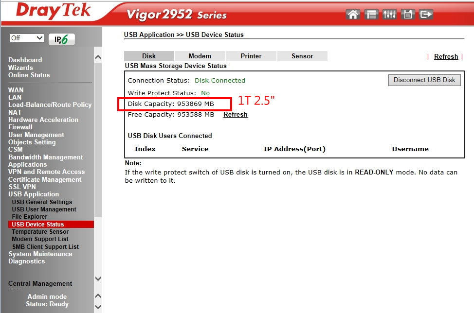The height and width of the screenshot is (313, 474).
Task: Click 'Status: Ready' text in sidebar
Action: pos(47,304)
